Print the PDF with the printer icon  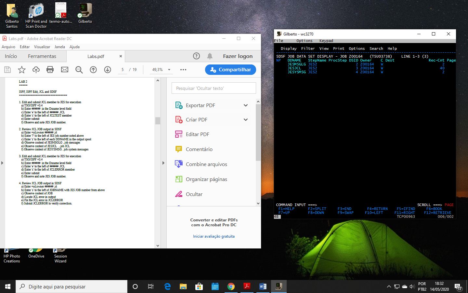tap(50, 69)
